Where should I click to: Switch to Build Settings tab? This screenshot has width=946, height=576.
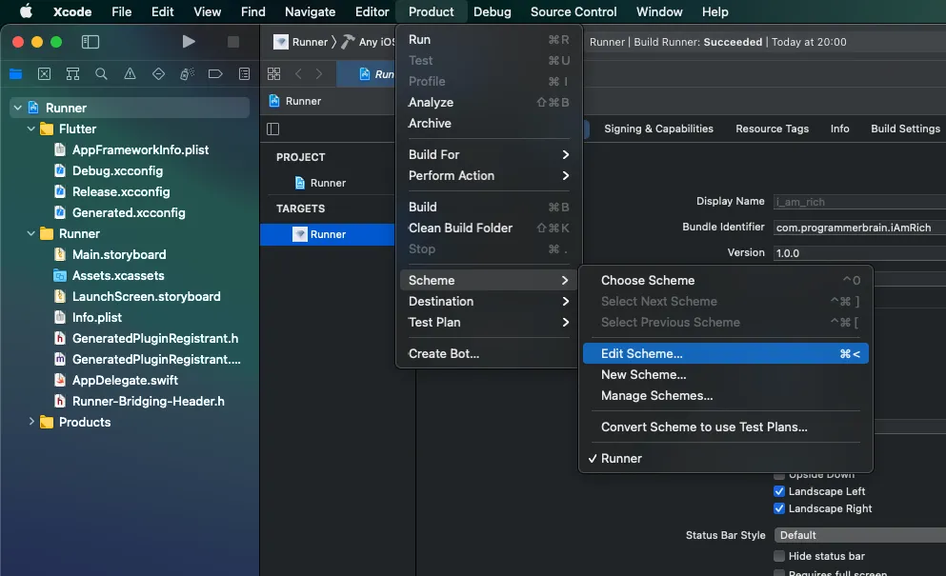point(905,129)
